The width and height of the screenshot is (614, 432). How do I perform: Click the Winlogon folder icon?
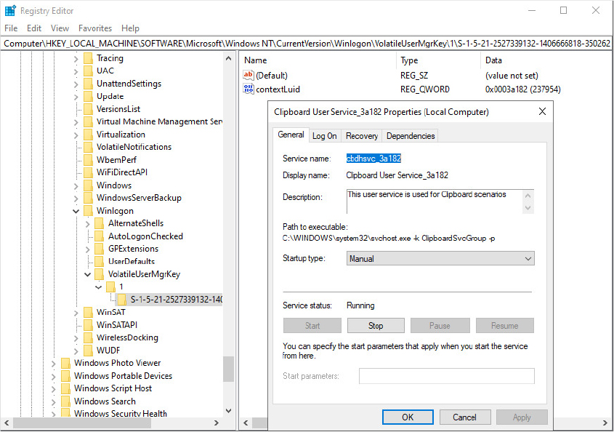pyautogui.click(x=89, y=211)
